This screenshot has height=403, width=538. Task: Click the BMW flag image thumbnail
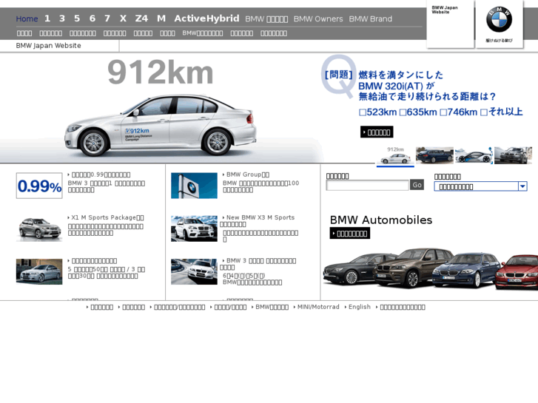click(x=194, y=186)
